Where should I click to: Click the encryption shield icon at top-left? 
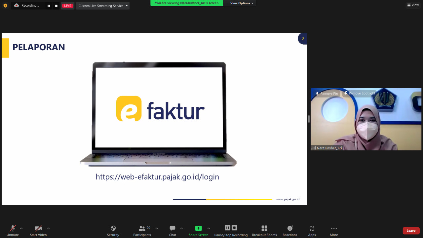5,6
